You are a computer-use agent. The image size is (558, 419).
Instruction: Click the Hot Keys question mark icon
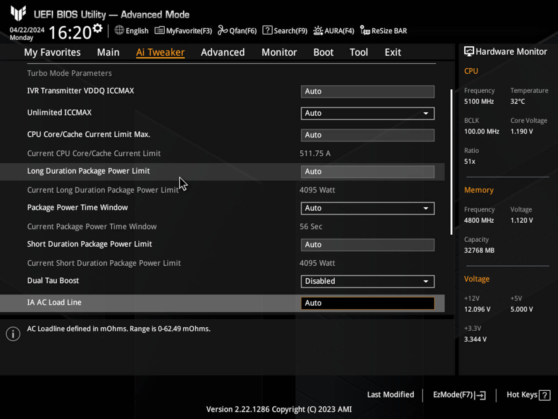(544, 395)
